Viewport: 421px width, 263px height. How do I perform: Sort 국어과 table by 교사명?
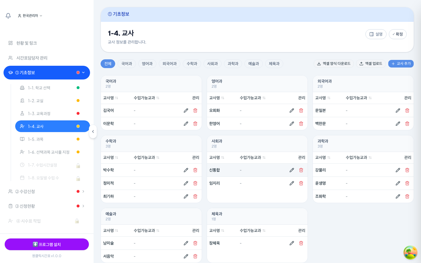(111, 98)
